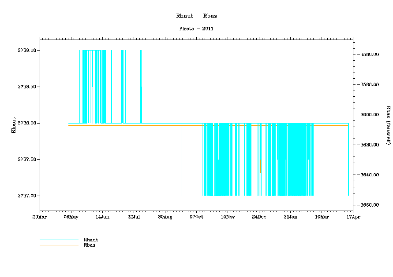Click the Rhaut legend line sample
The width and height of the screenshot is (393, 277).
point(59,240)
